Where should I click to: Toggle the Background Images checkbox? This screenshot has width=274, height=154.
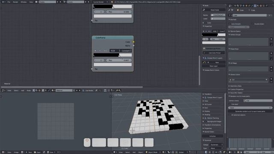205,121
